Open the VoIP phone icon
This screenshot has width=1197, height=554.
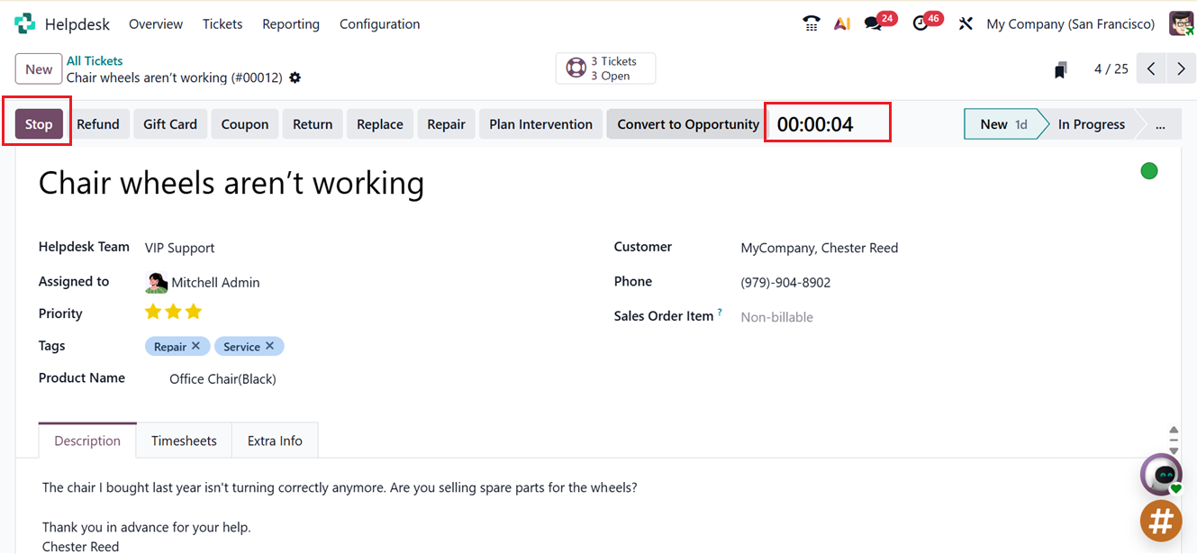coord(811,24)
